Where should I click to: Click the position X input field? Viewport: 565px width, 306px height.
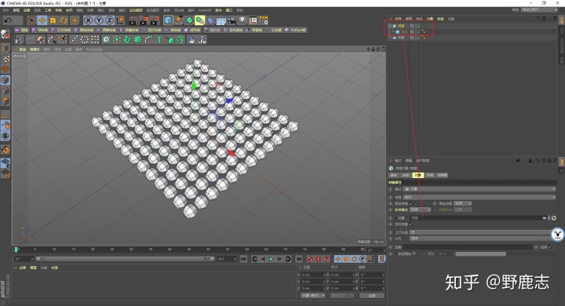tap(313, 275)
